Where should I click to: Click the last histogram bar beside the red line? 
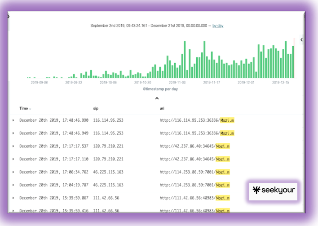click(293, 62)
